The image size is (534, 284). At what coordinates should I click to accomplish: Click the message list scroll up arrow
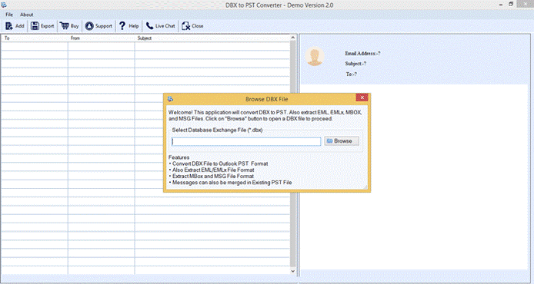(x=293, y=38)
